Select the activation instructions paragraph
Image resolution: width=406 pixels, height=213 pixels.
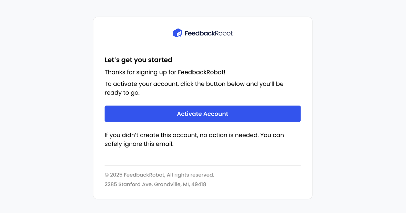click(194, 88)
